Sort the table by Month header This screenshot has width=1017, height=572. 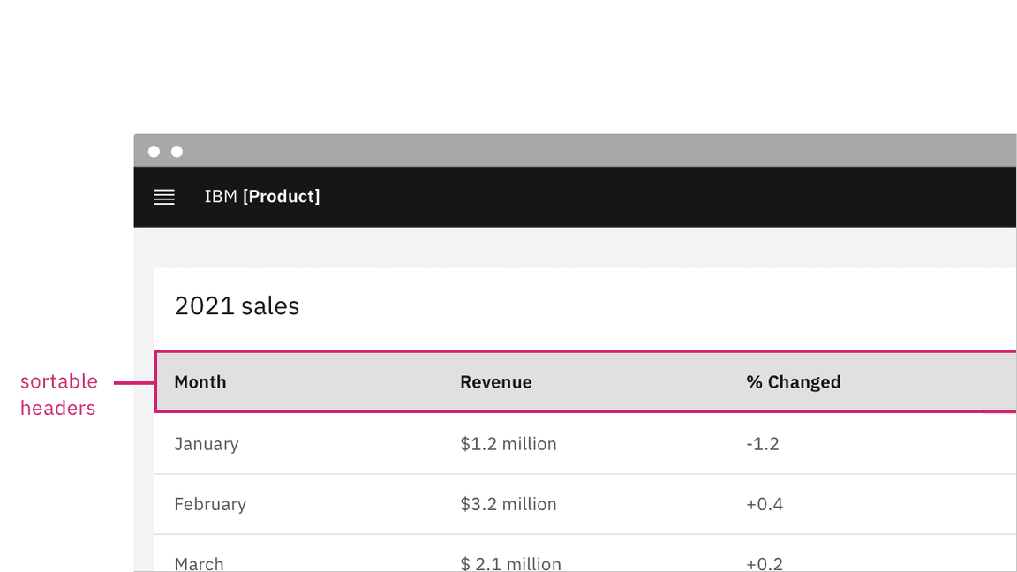[200, 382]
